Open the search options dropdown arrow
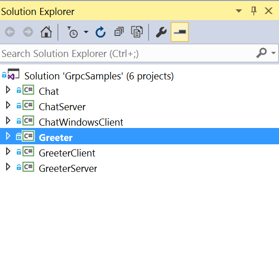The height and width of the screenshot is (262, 279). pyautogui.click(x=273, y=53)
